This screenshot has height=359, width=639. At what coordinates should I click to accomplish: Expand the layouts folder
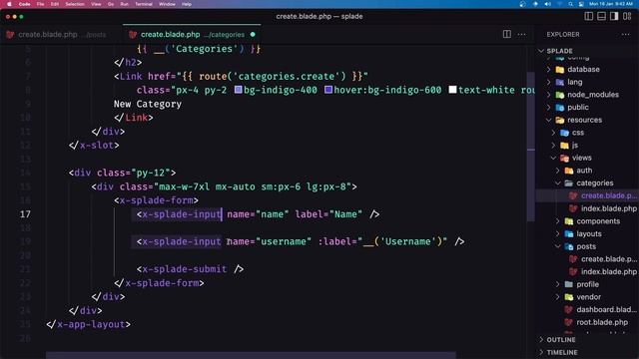tap(587, 233)
